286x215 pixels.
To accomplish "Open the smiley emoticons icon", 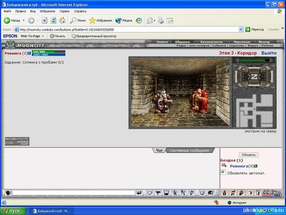I will click(202, 193).
